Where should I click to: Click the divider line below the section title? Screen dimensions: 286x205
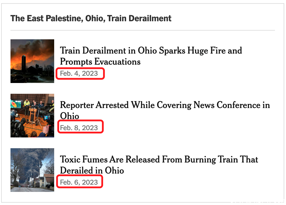[143, 30]
